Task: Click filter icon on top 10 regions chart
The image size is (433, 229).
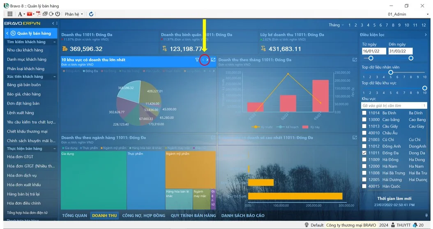Action: 197,60
